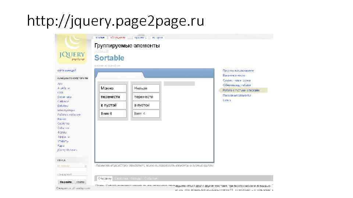The height and width of the screenshot is (198, 353).
Task: Click the jQuery page2page logo
Action: tap(72, 49)
